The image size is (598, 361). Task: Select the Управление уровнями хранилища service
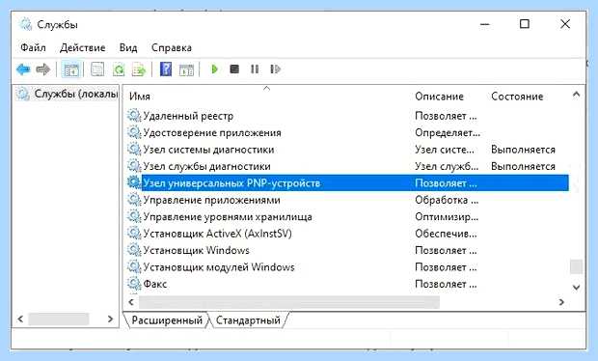pyautogui.click(x=228, y=217)
